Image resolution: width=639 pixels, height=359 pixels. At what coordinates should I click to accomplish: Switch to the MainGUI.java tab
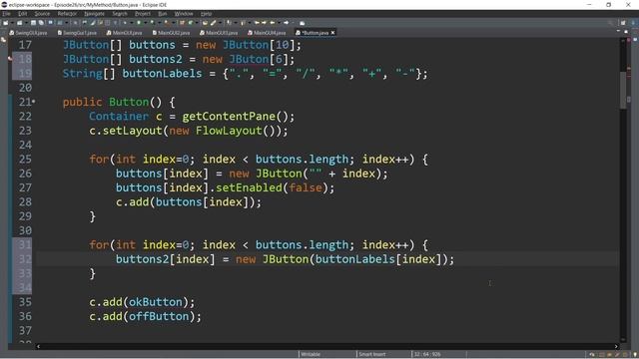point(125,33)
